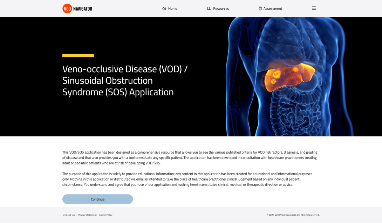Click the open book Resources icon

209,8
